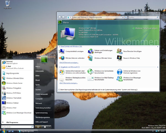The height and width of the screenshot is (133, 166).
Task: Select Begrüßungscenter taskbar button
Action: coord(28,131)
